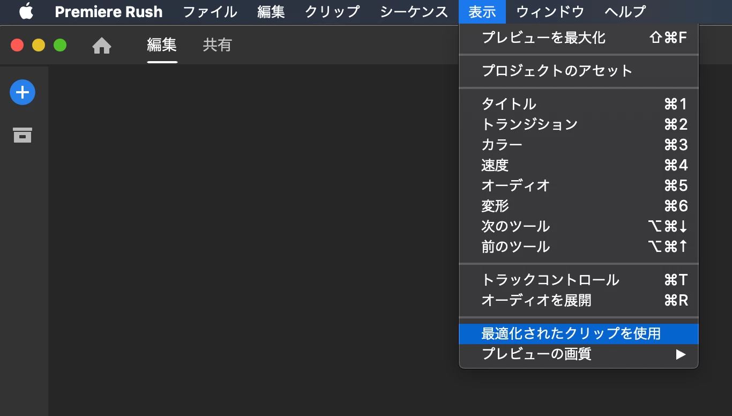Viewport: 732px width, 416px height.
Task: Open the タイトル panel from menu
Action: pos(579,104)
